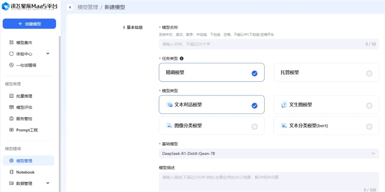Click the Notebook sidebar icon
This screenshot has height=192, width=385.
pyautogui.click(x=12, y=172)
